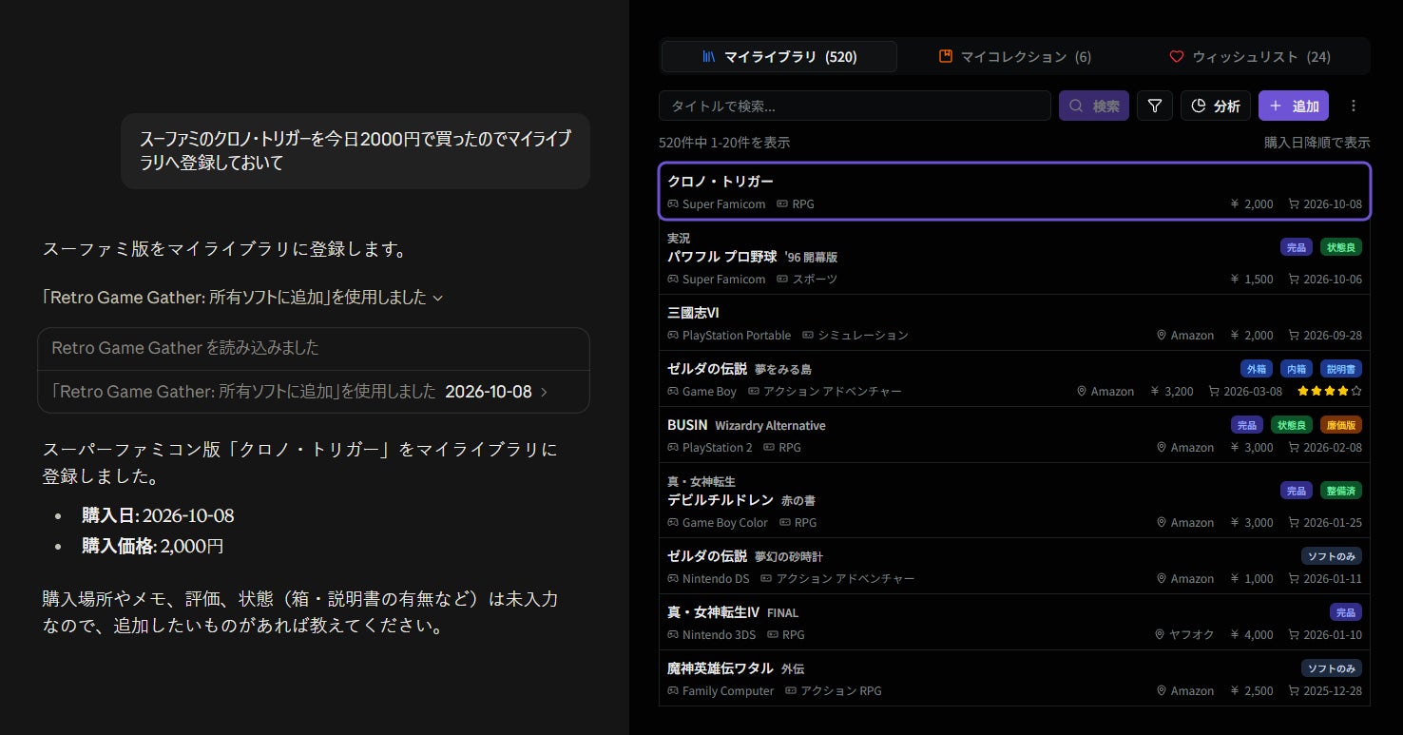Switch to the ウィッシュリスト (24) tab

tap(1250, 57)
